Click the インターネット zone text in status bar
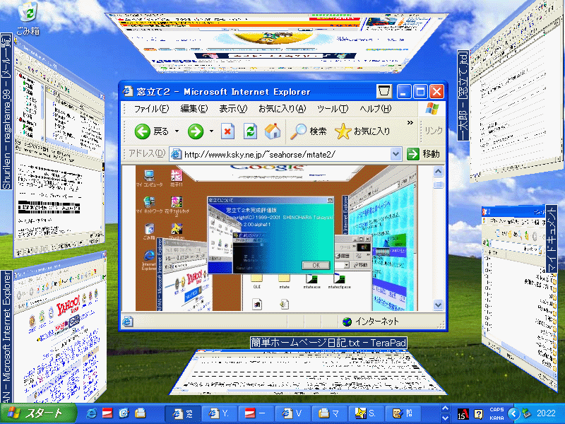This screenshot has height=424, width=565. pyautogui.click(x=377, y=322)
